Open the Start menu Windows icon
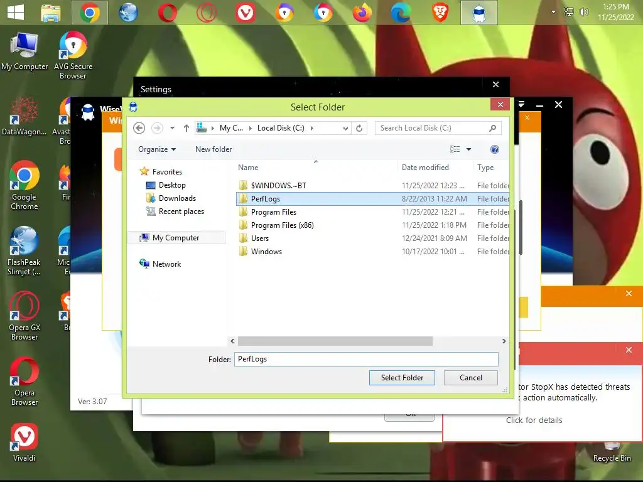 pyautogui.click(x=16, y=13)
